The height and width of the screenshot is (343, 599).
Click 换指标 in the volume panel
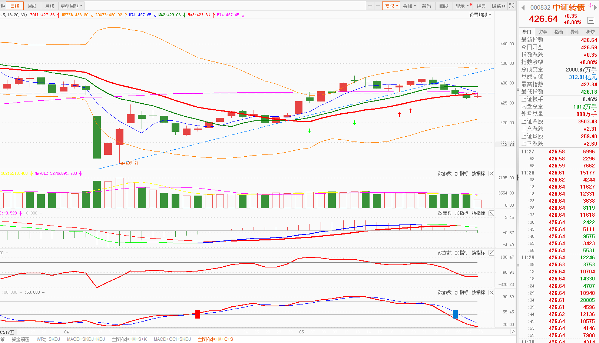[478, 173]
